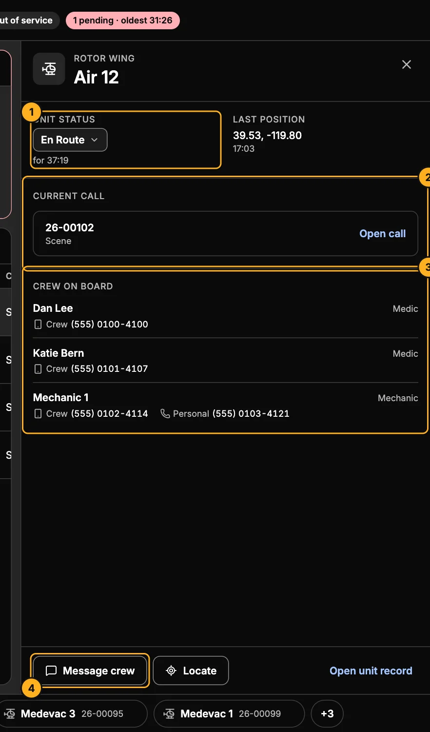
Task: Click the 'for 37:19' status duration
Action: pyautogui.click(x=51, y=161)
